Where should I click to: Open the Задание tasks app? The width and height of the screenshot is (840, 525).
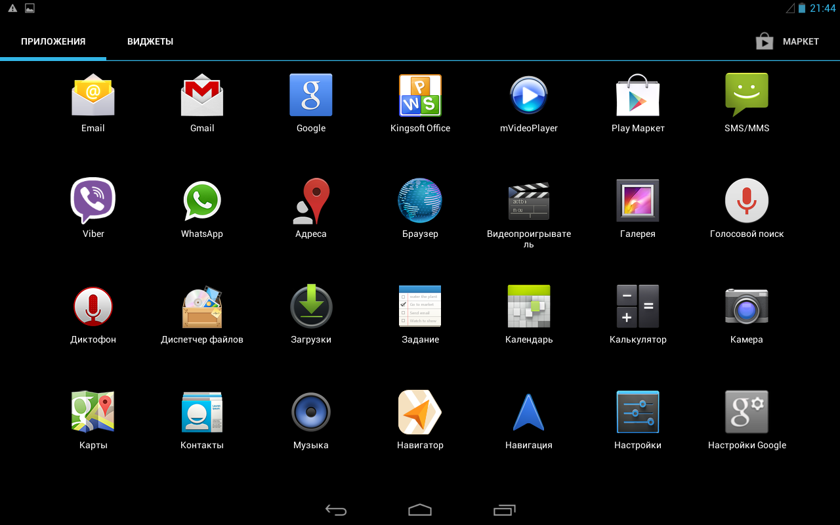coord(420,306)
